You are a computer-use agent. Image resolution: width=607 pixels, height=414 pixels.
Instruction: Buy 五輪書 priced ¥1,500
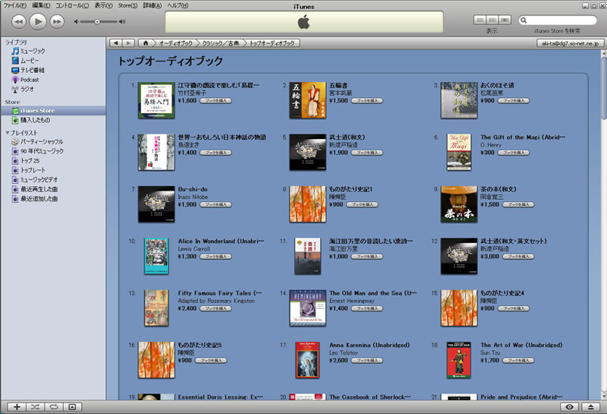(366, 101)
